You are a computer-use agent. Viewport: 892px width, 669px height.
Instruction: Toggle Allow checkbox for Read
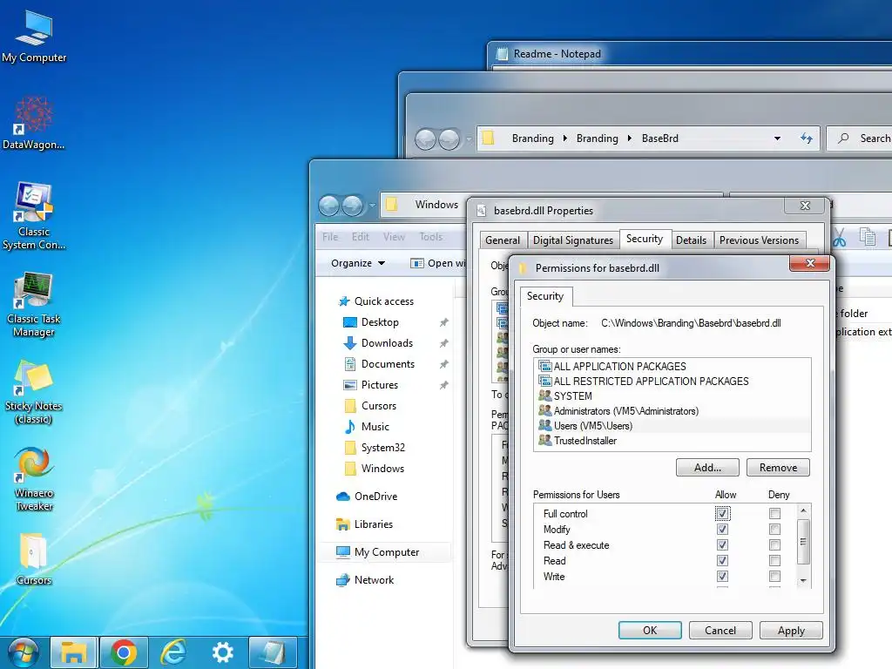722,561
